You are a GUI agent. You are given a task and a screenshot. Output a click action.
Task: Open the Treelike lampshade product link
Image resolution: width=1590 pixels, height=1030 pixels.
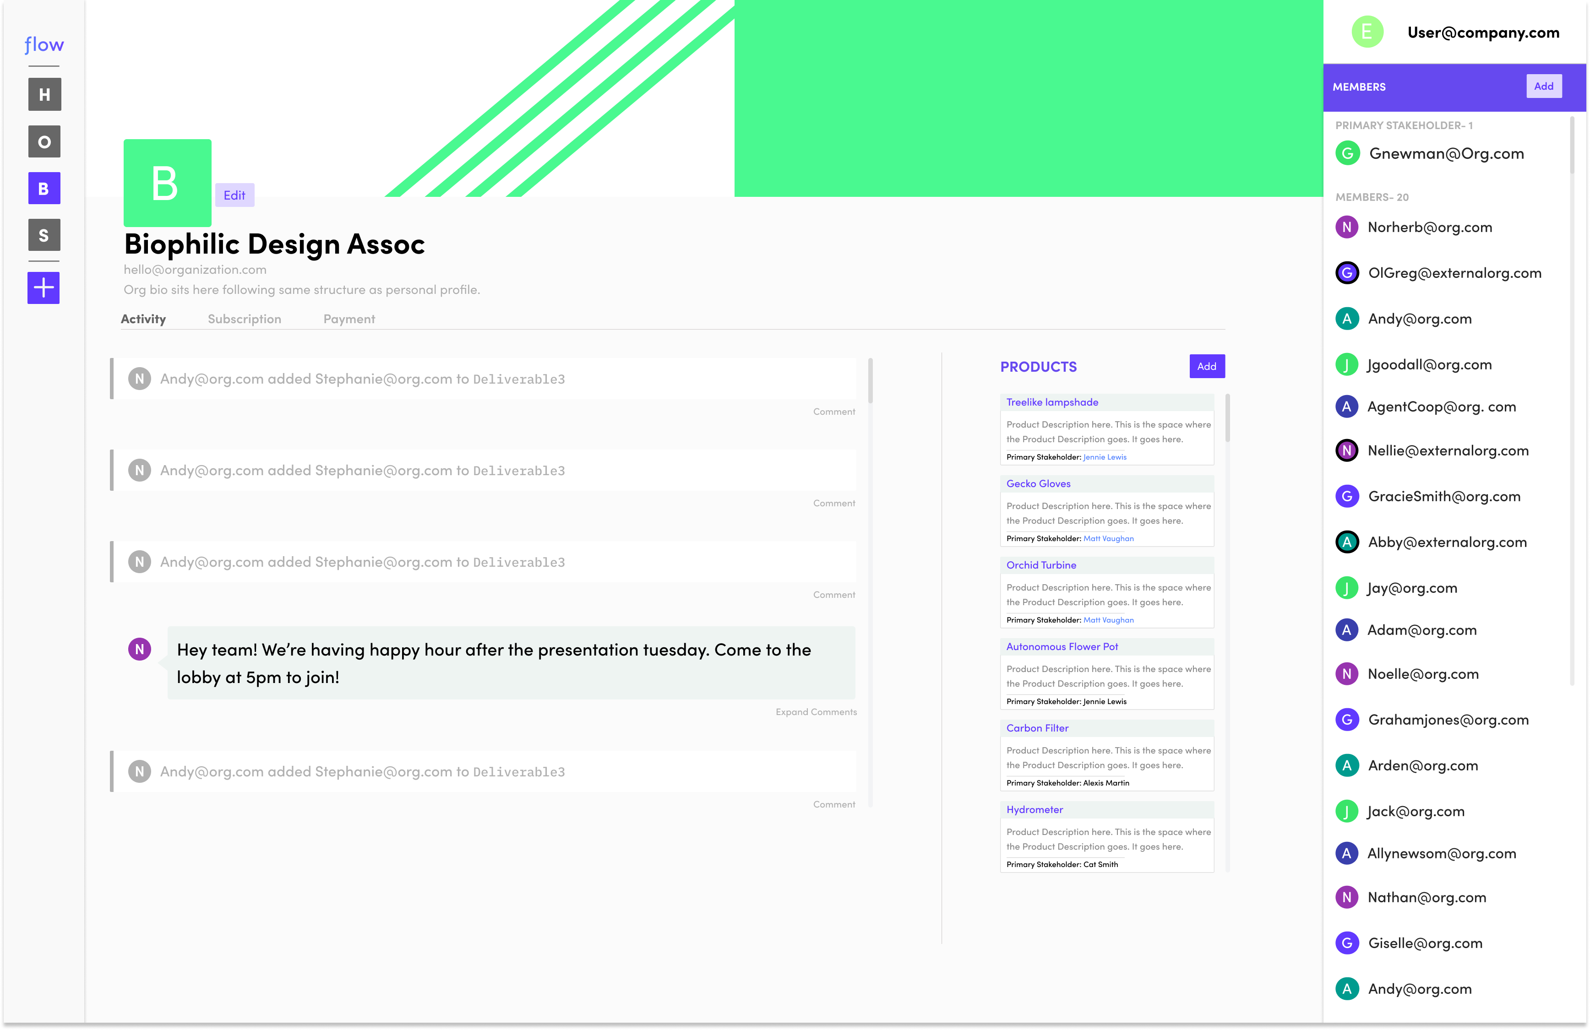tap(1051, 402)
